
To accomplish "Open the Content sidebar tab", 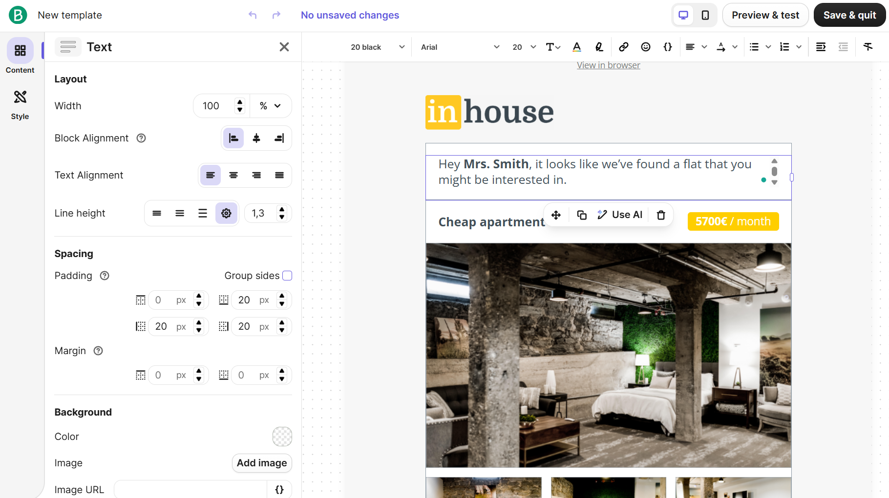I will point(20,56).
